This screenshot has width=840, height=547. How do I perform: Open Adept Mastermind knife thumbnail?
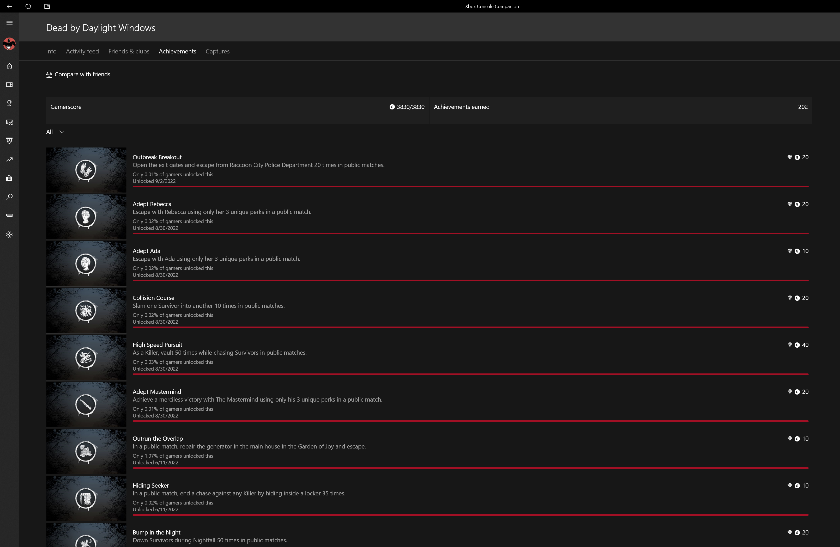click(x=86, y=404)
